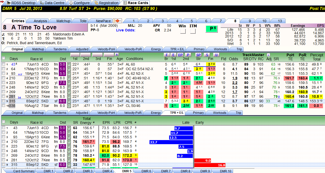
Task: Check the upper grid's 17May13 10CD row checkbox
Action: point(4,69)
